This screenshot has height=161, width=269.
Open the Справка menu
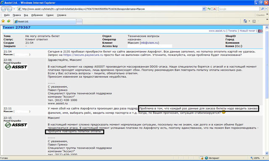point(61,15)
